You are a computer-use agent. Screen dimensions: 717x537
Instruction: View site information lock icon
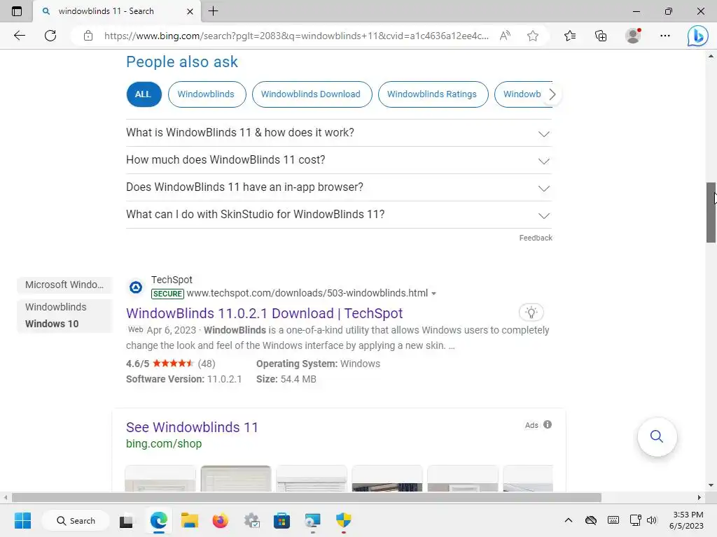pos(88,36)
